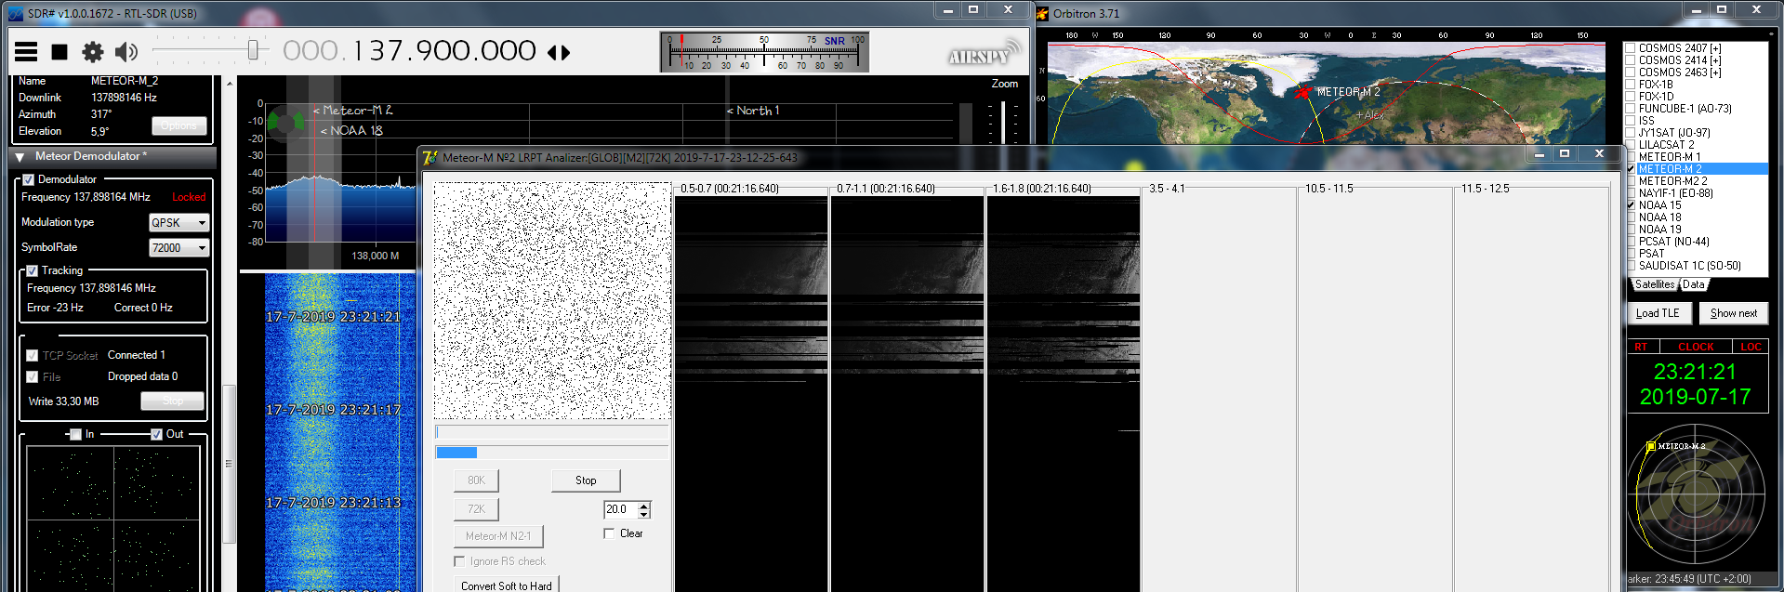The image size is (1784, 592).
Task: Switch to Orbitron Data tab
Action: click(1694, 285)
